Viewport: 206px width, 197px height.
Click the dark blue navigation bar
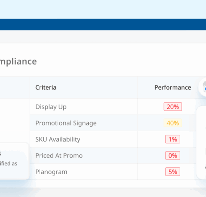[x=103, y=25]
